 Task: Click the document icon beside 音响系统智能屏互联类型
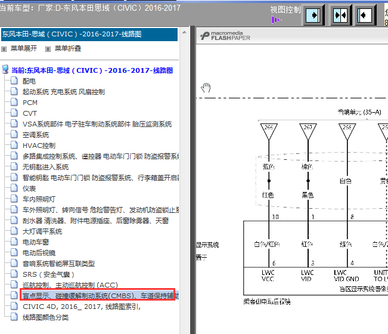coord(14,263)
